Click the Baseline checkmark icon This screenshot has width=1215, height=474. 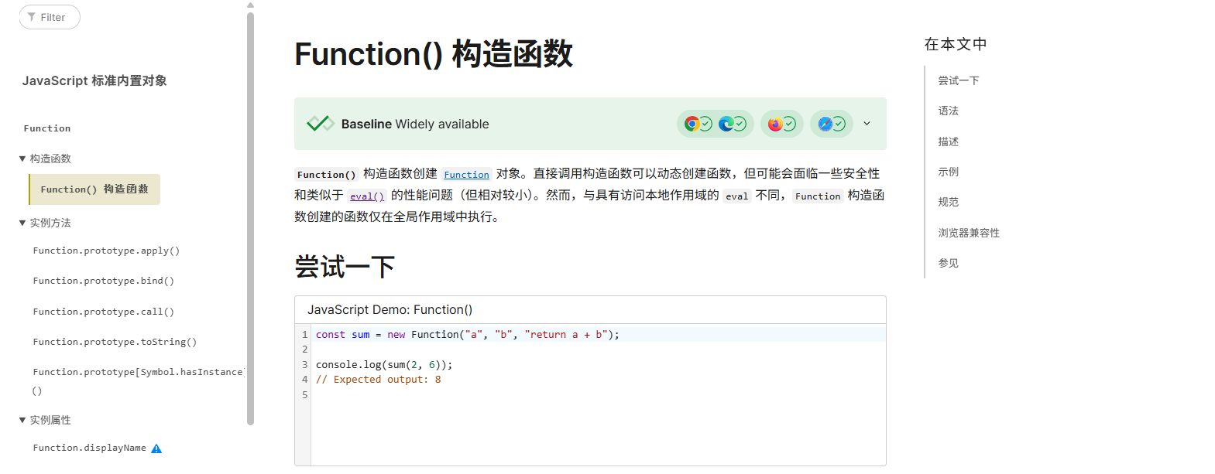[x=321, y=124]
